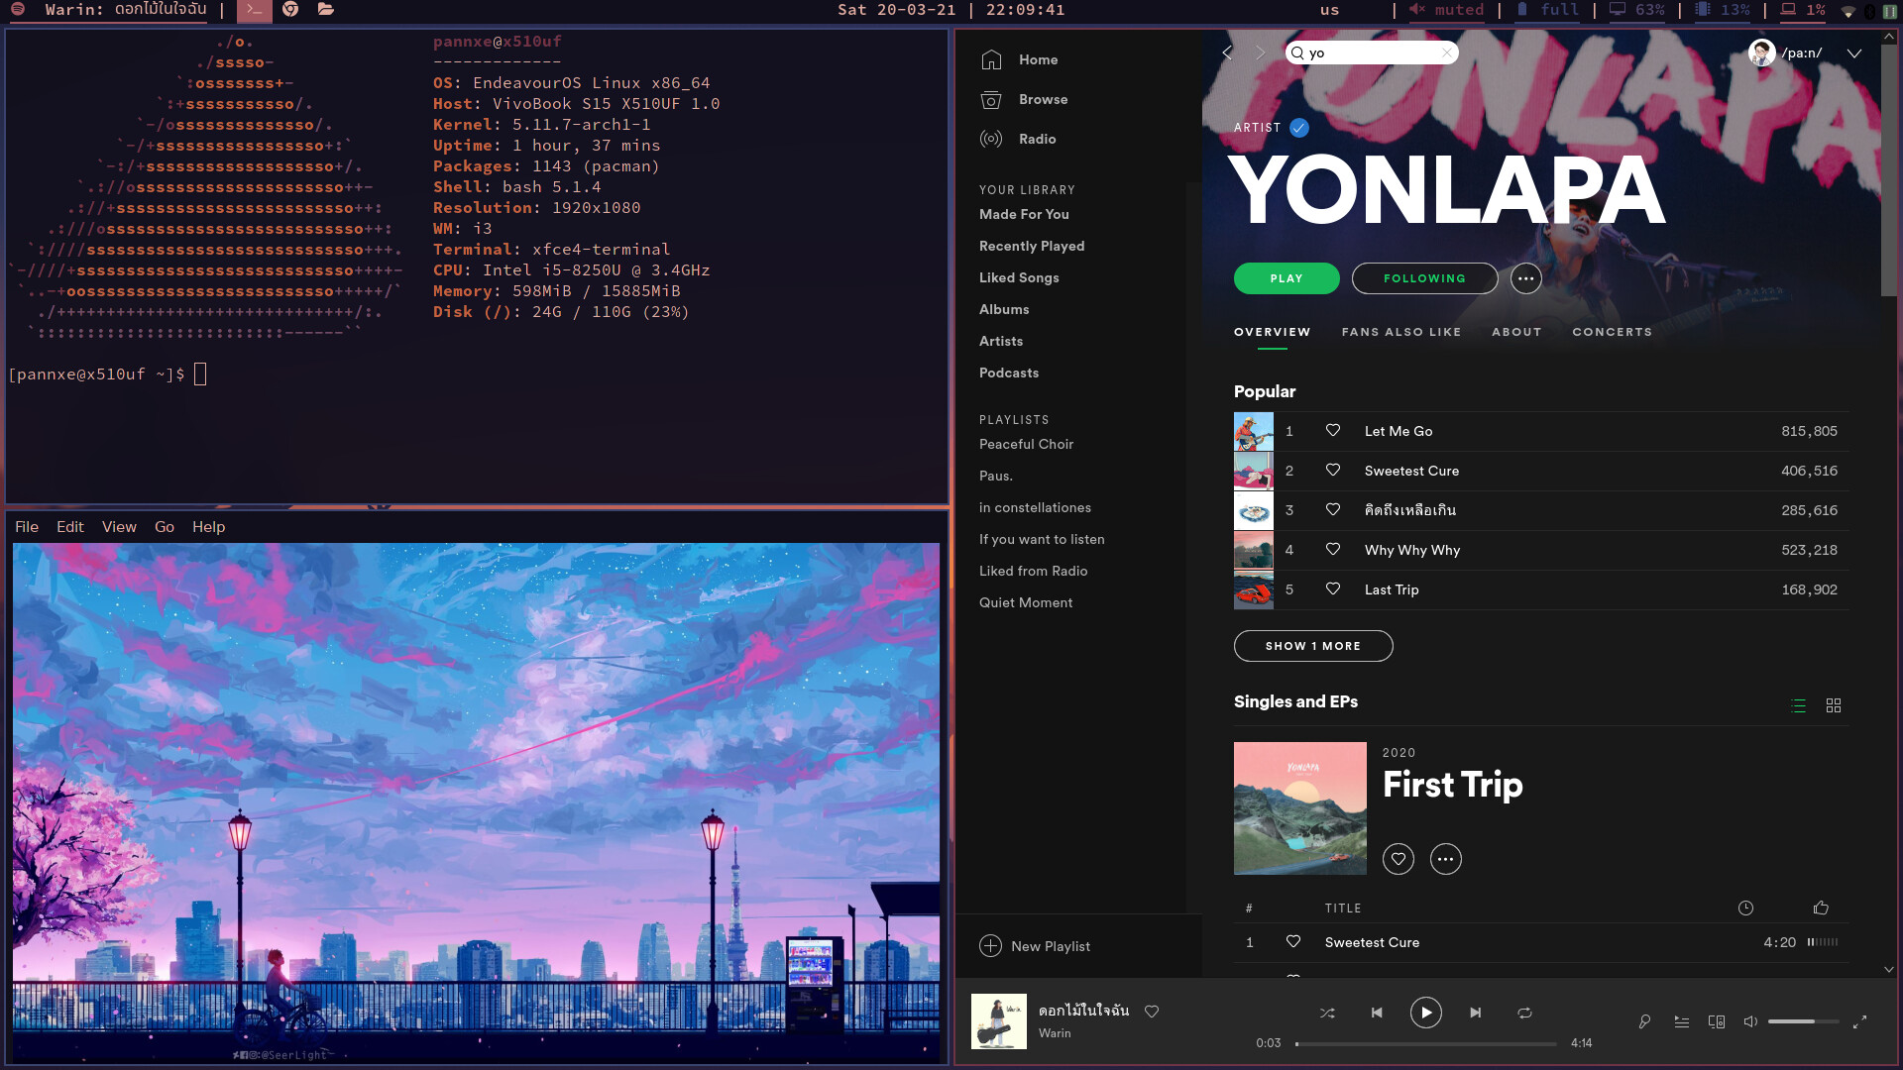Seek on the song progress bar
Screen dimensions: 1903x1070
pos(1425,1043)
